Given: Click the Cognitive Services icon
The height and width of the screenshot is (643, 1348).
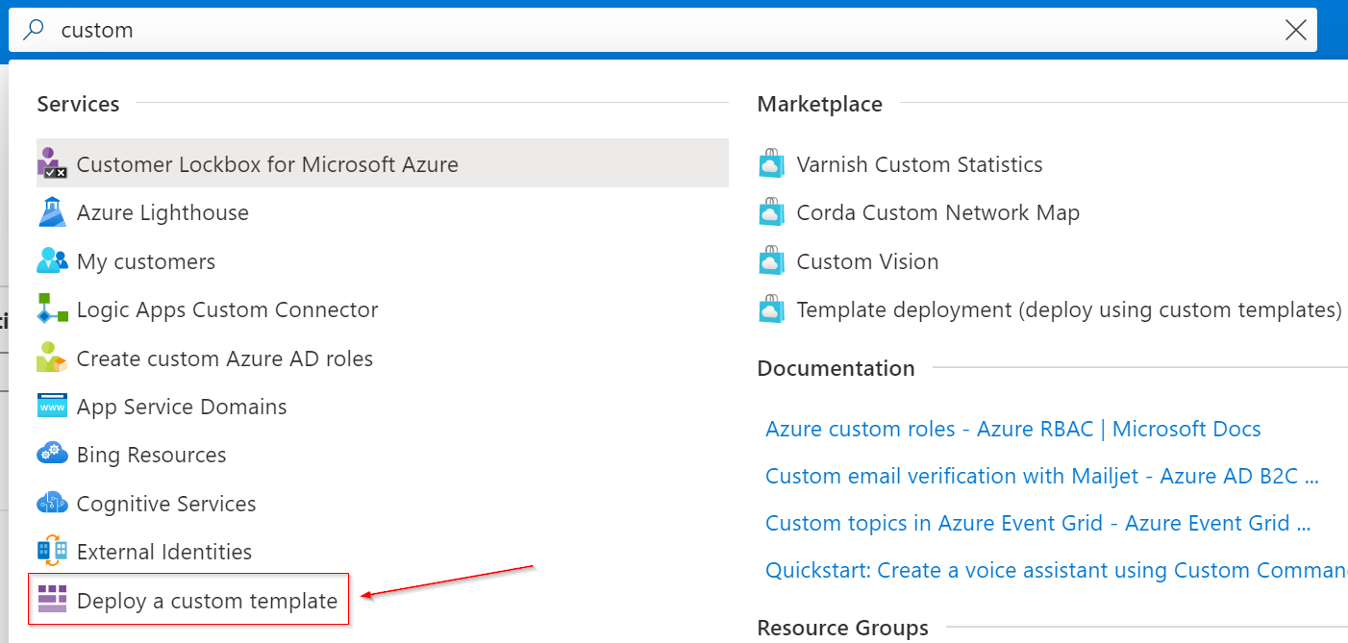Looking at the screenshot, I should 52,504.
